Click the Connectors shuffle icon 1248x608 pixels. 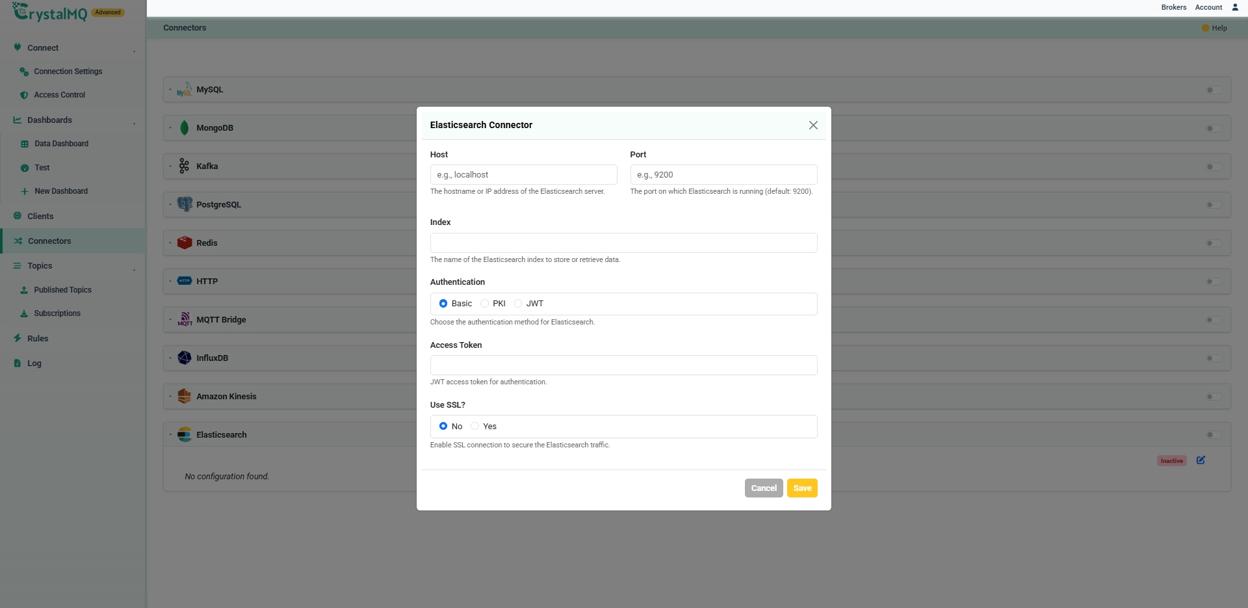tap(18, 241)
